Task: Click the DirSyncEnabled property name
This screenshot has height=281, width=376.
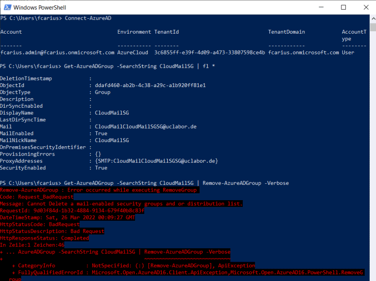Action: pyautogui.click(x=21, y=106)
